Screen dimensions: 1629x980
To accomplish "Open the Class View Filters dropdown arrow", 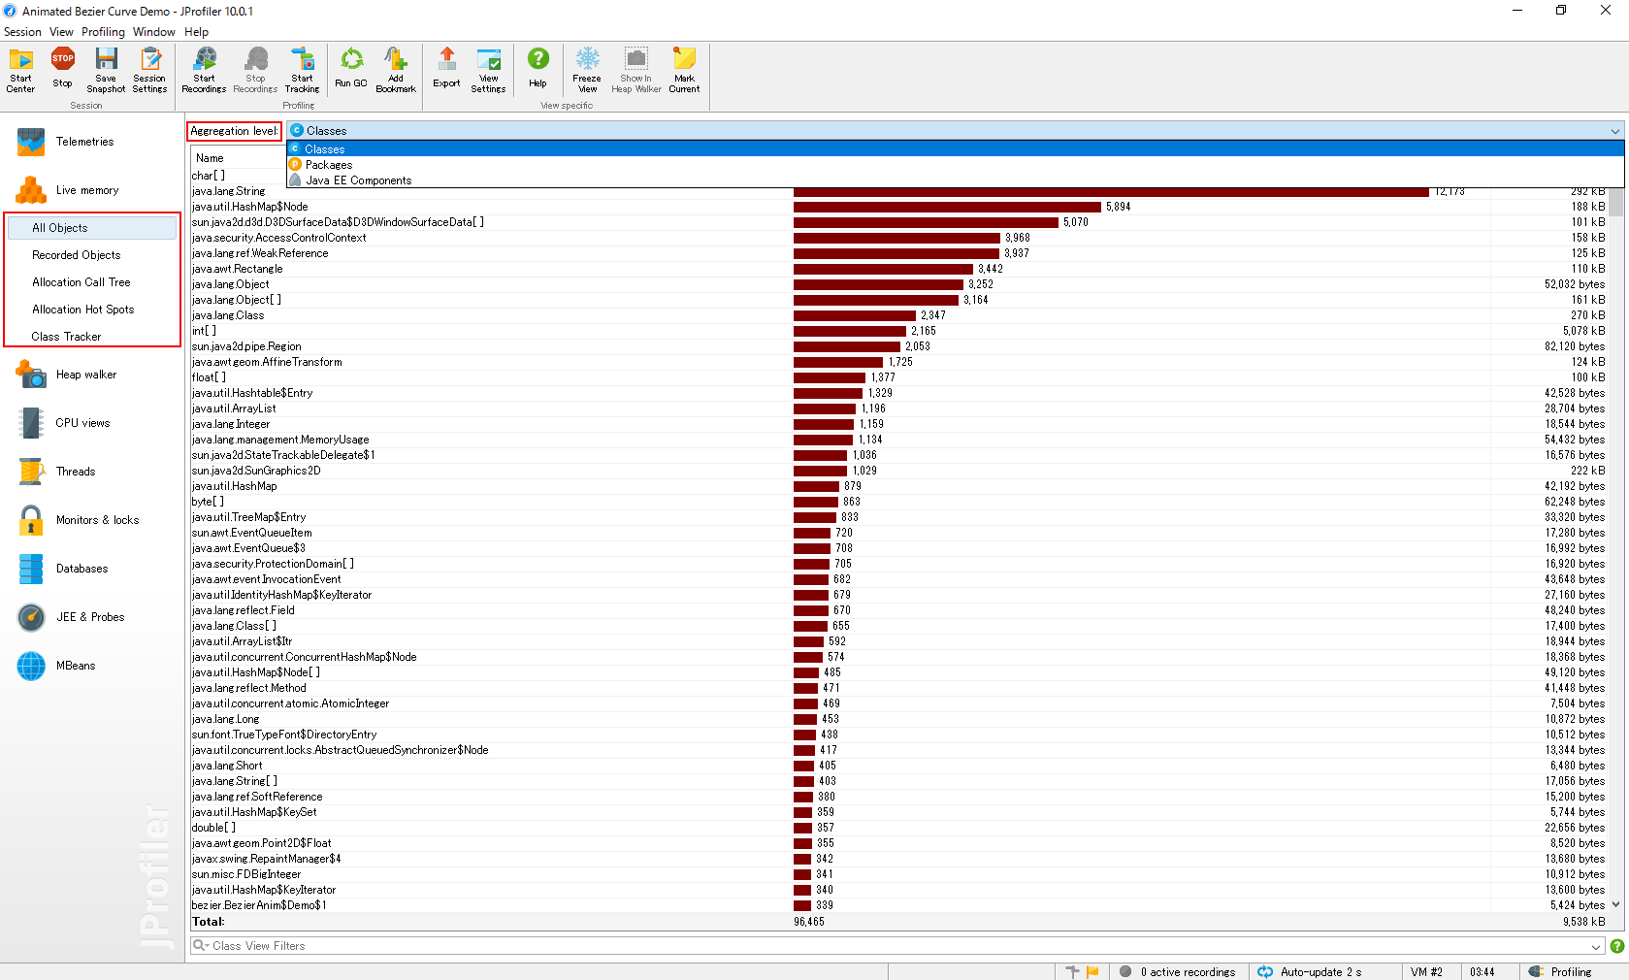I will [1596, 946].
